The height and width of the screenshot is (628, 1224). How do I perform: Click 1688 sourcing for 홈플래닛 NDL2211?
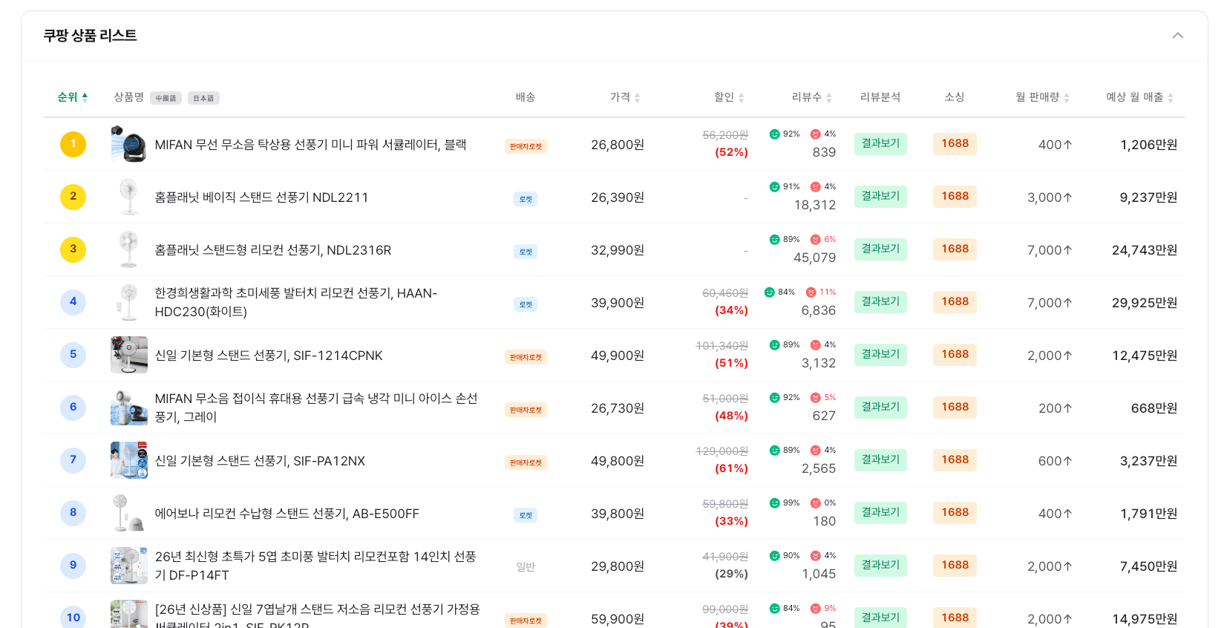point(955,196)
